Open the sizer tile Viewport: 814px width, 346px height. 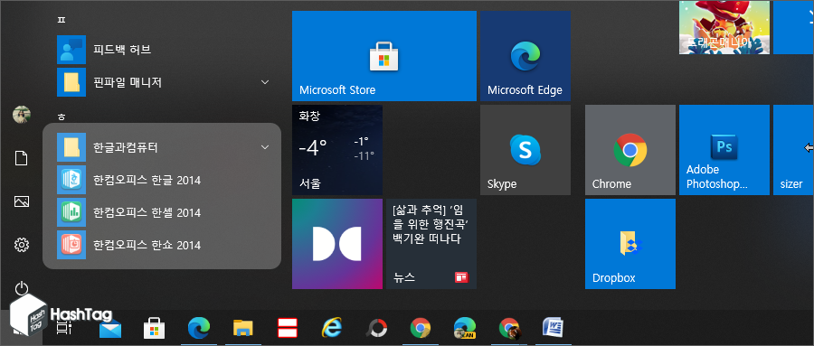(x=793, y=150)
